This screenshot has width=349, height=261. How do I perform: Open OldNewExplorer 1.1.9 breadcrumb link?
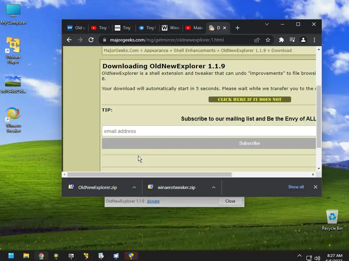click(243, 50)
